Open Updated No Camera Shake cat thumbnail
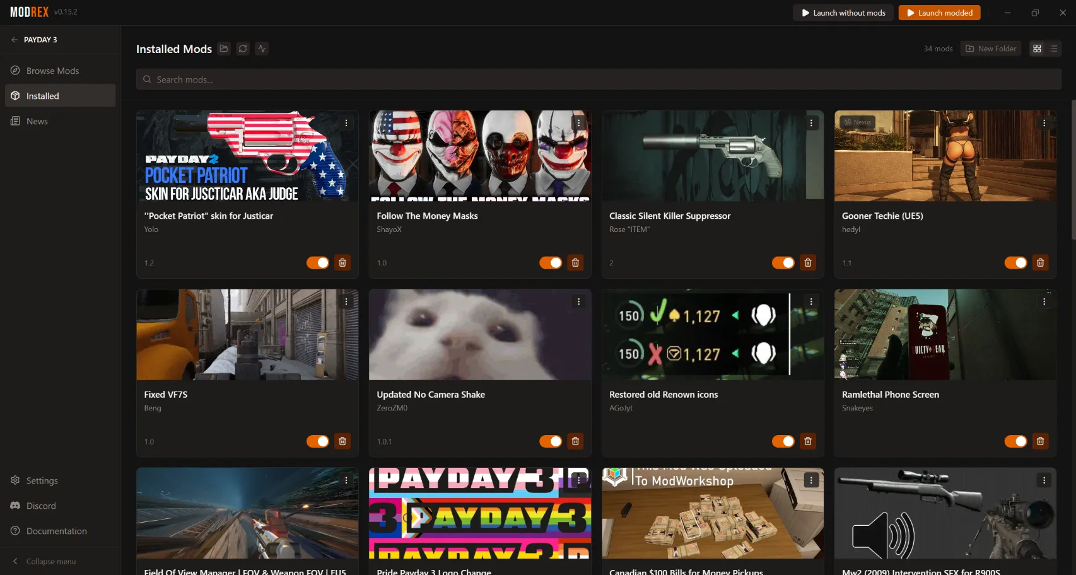Viewport: 1076px width, 575px height. (480, 335)
